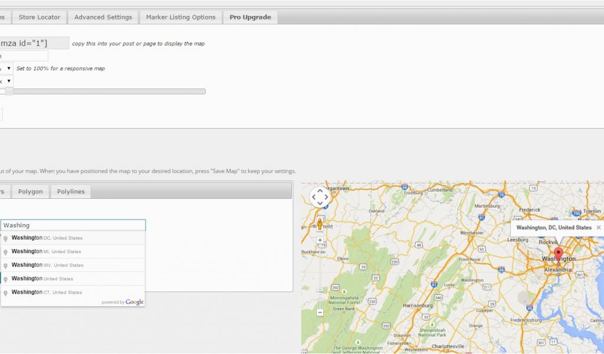
Task: Click Leesburg label on the map
Action: [x=517, y=240]
